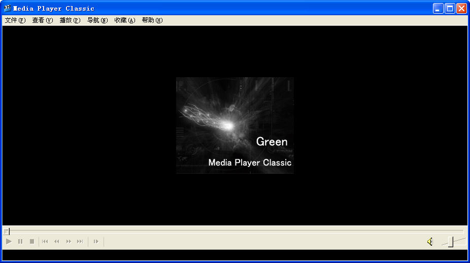Click the rewind (decrease speed) icon

(57, 242)
